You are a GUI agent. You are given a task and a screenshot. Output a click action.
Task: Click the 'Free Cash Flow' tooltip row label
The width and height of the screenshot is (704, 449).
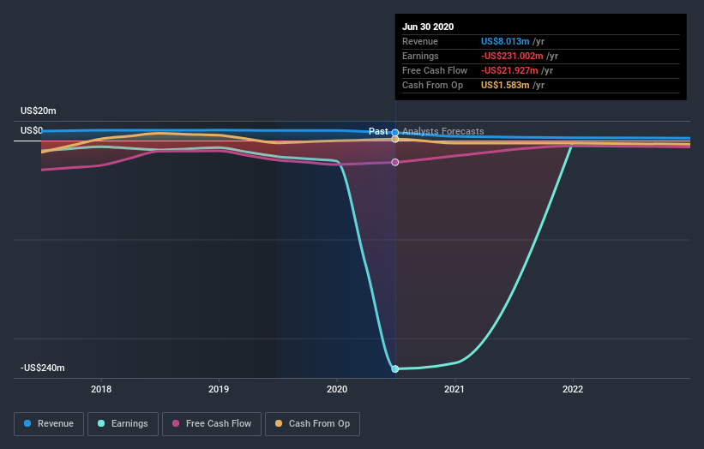coord(435,70)
